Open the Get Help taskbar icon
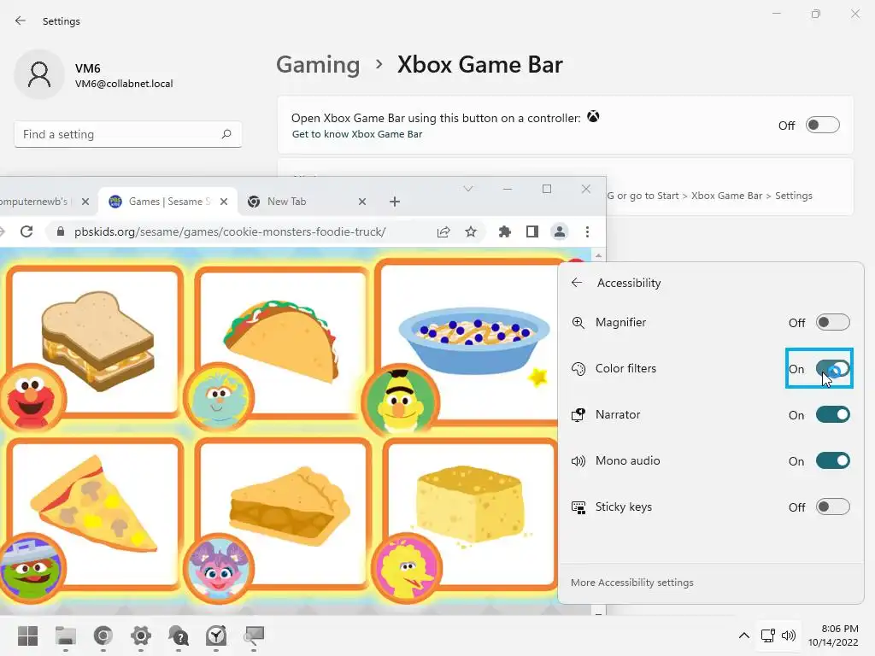This screenshot has width=875, height=656. click(x=179, y=635)
